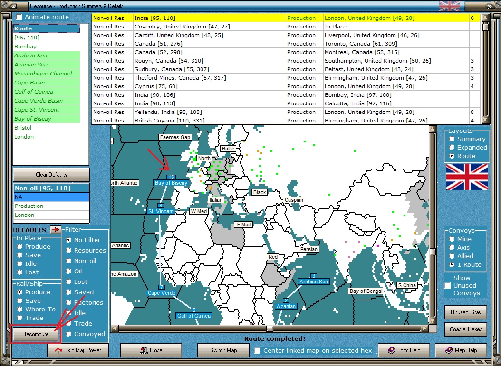The image size is (501, 366).
Task: Click the small flag in title bar
Action: pyautogui.click(x=449, y=6)
